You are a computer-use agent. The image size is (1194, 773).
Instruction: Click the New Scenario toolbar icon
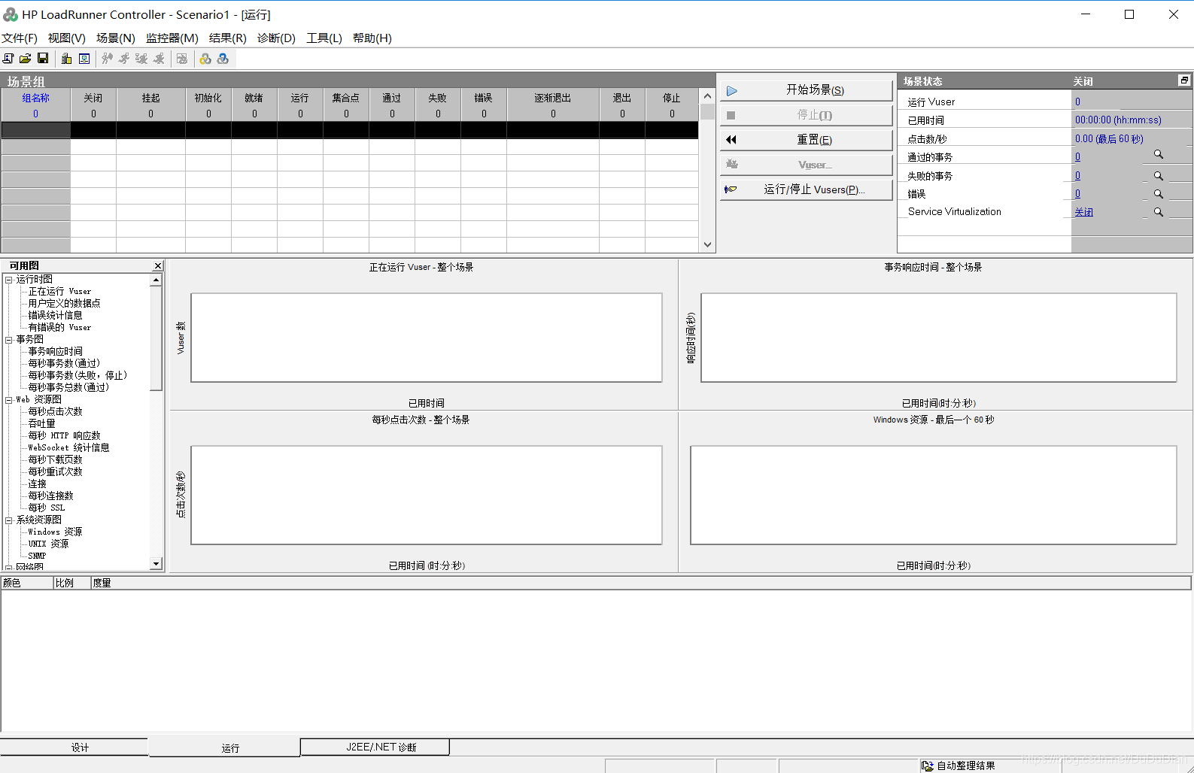click(8, 59)
